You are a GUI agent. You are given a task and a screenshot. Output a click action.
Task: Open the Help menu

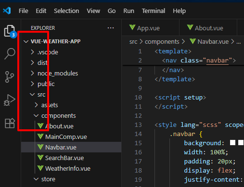coord(179,11)
